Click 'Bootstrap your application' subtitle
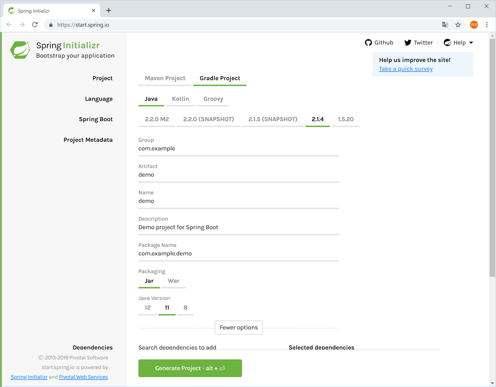This screenshot has height=387, width=496. tap(75, 56)
